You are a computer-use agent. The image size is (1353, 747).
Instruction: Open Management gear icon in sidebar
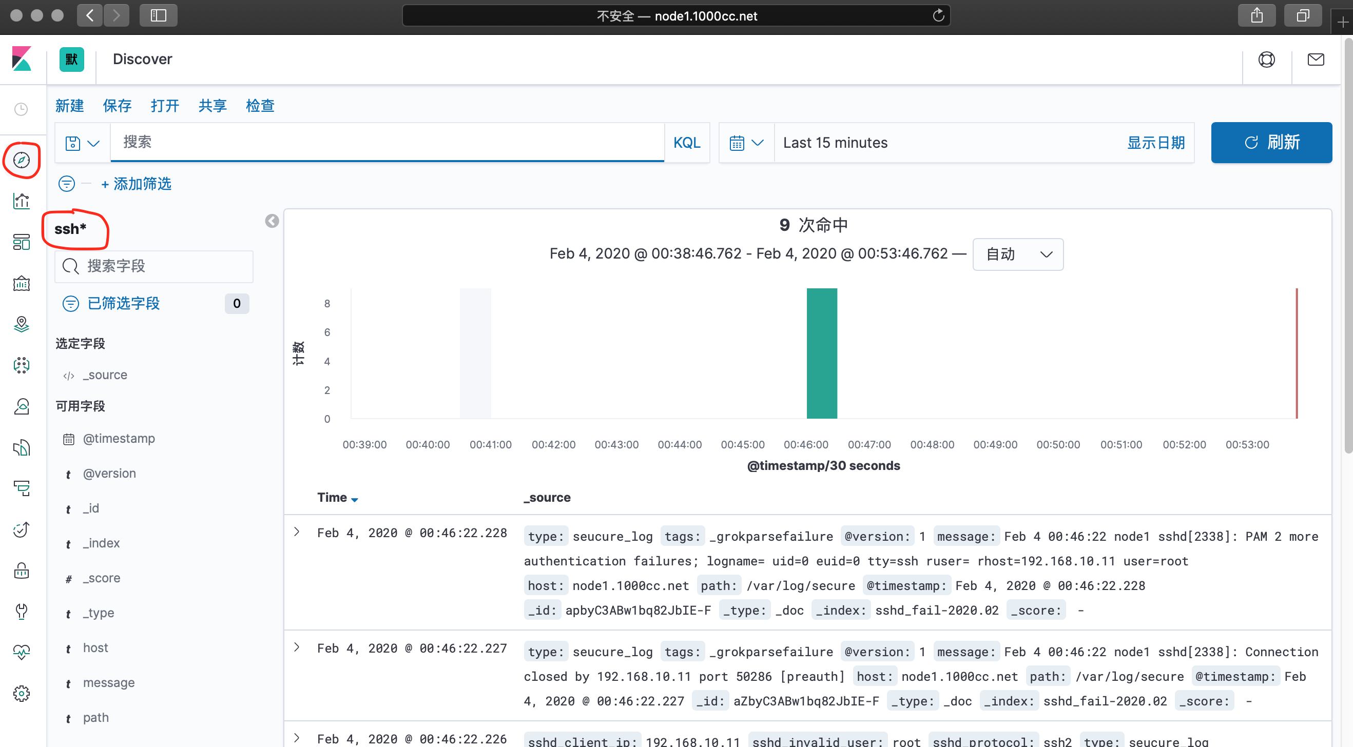point(22,693)
